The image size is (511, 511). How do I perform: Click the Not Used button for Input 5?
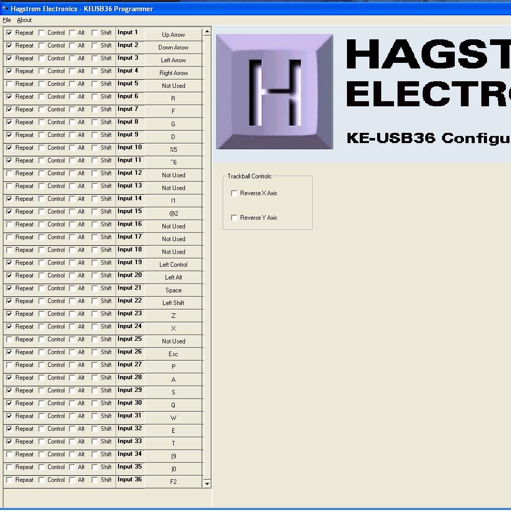click(173, 86)
